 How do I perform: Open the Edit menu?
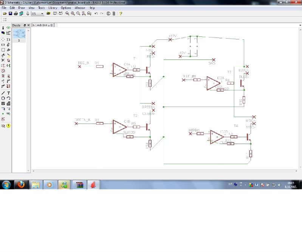pos(12,8)
